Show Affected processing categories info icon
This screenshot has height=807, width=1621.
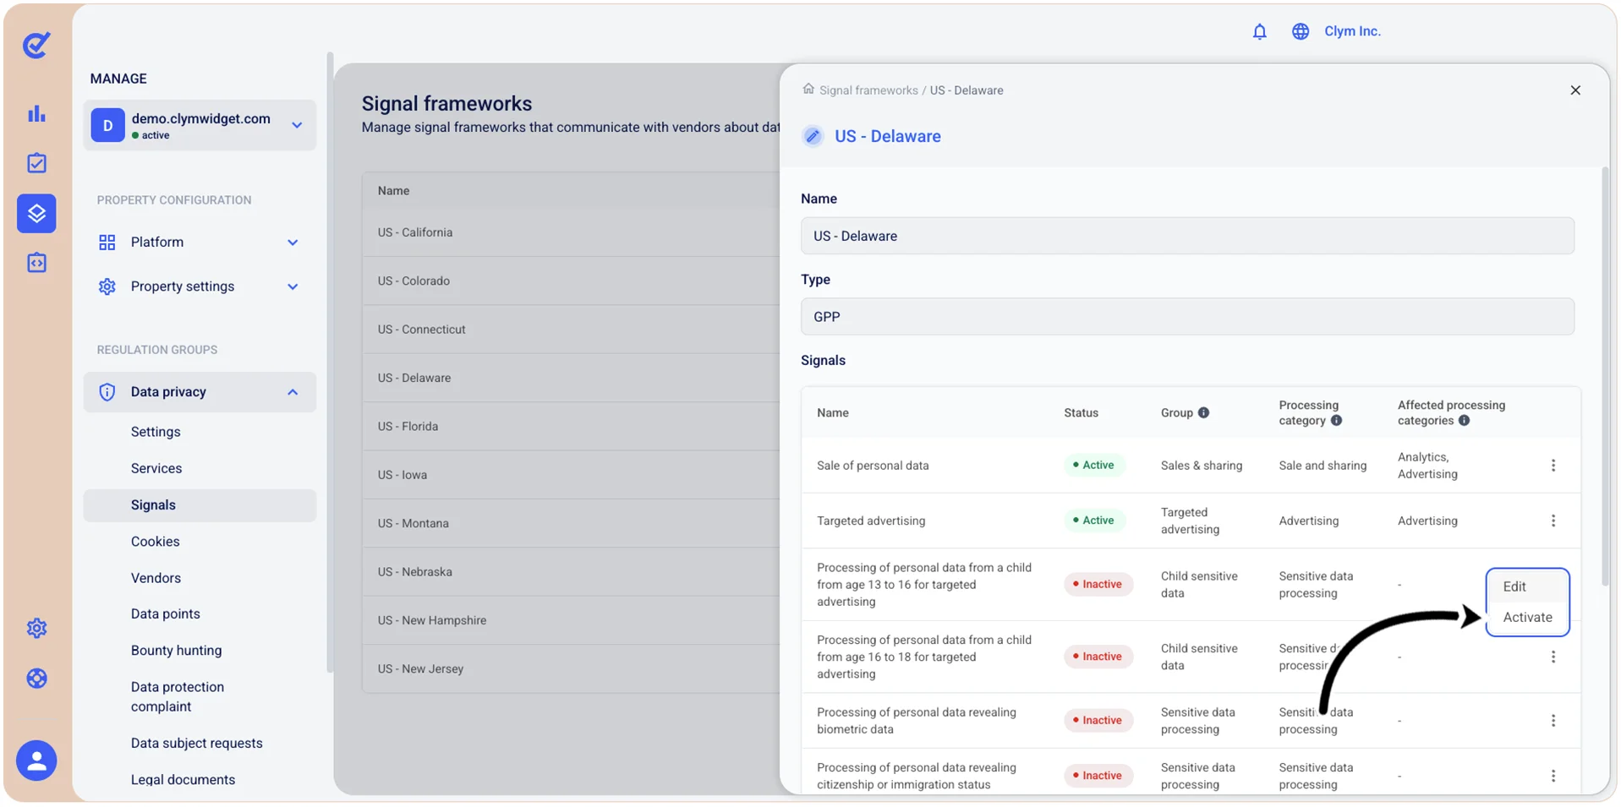tap(1464, 420)
